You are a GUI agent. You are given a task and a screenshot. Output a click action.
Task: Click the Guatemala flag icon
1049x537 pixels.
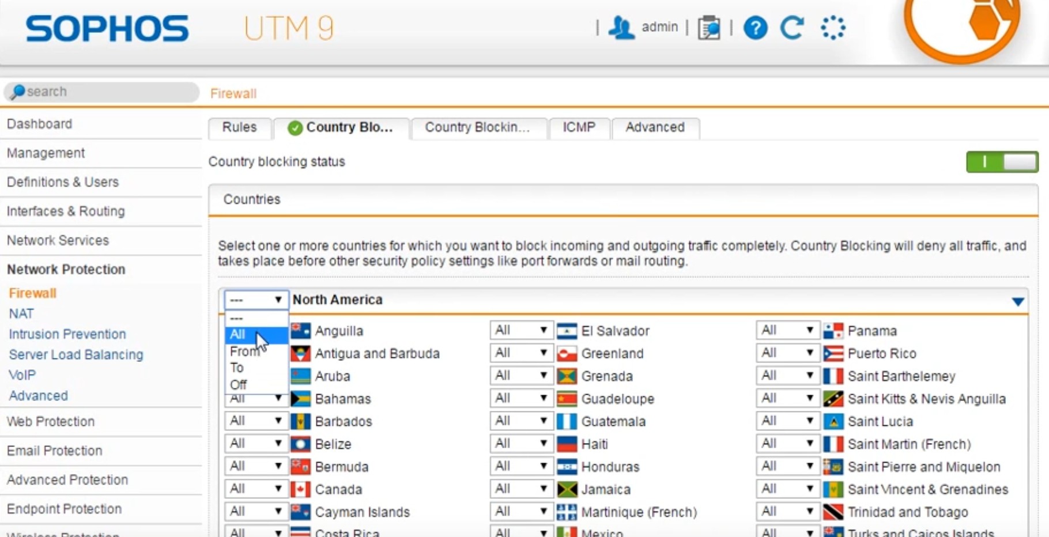pyautogui.click(x=567, y=421)
